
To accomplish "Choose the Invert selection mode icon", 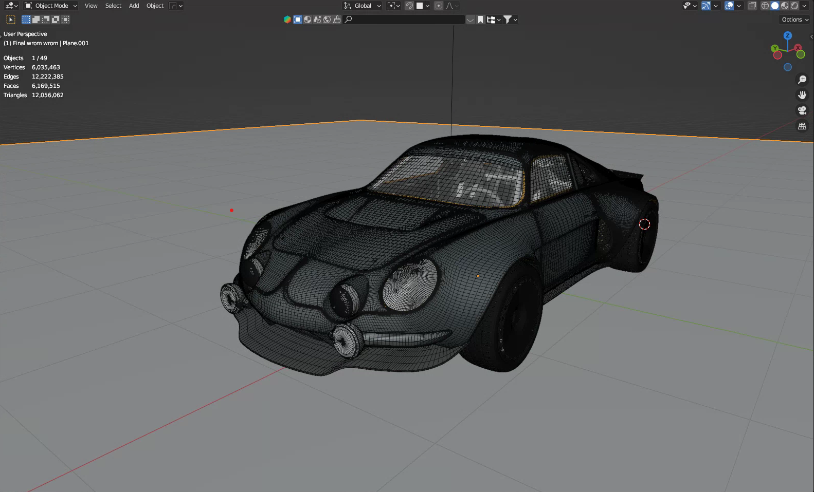I will pyautogui.click(x=56, y=20).
